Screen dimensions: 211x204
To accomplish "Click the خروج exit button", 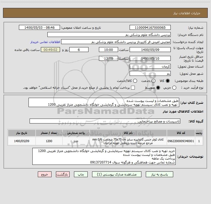I will pyautogui.click(x=45, y=174).
